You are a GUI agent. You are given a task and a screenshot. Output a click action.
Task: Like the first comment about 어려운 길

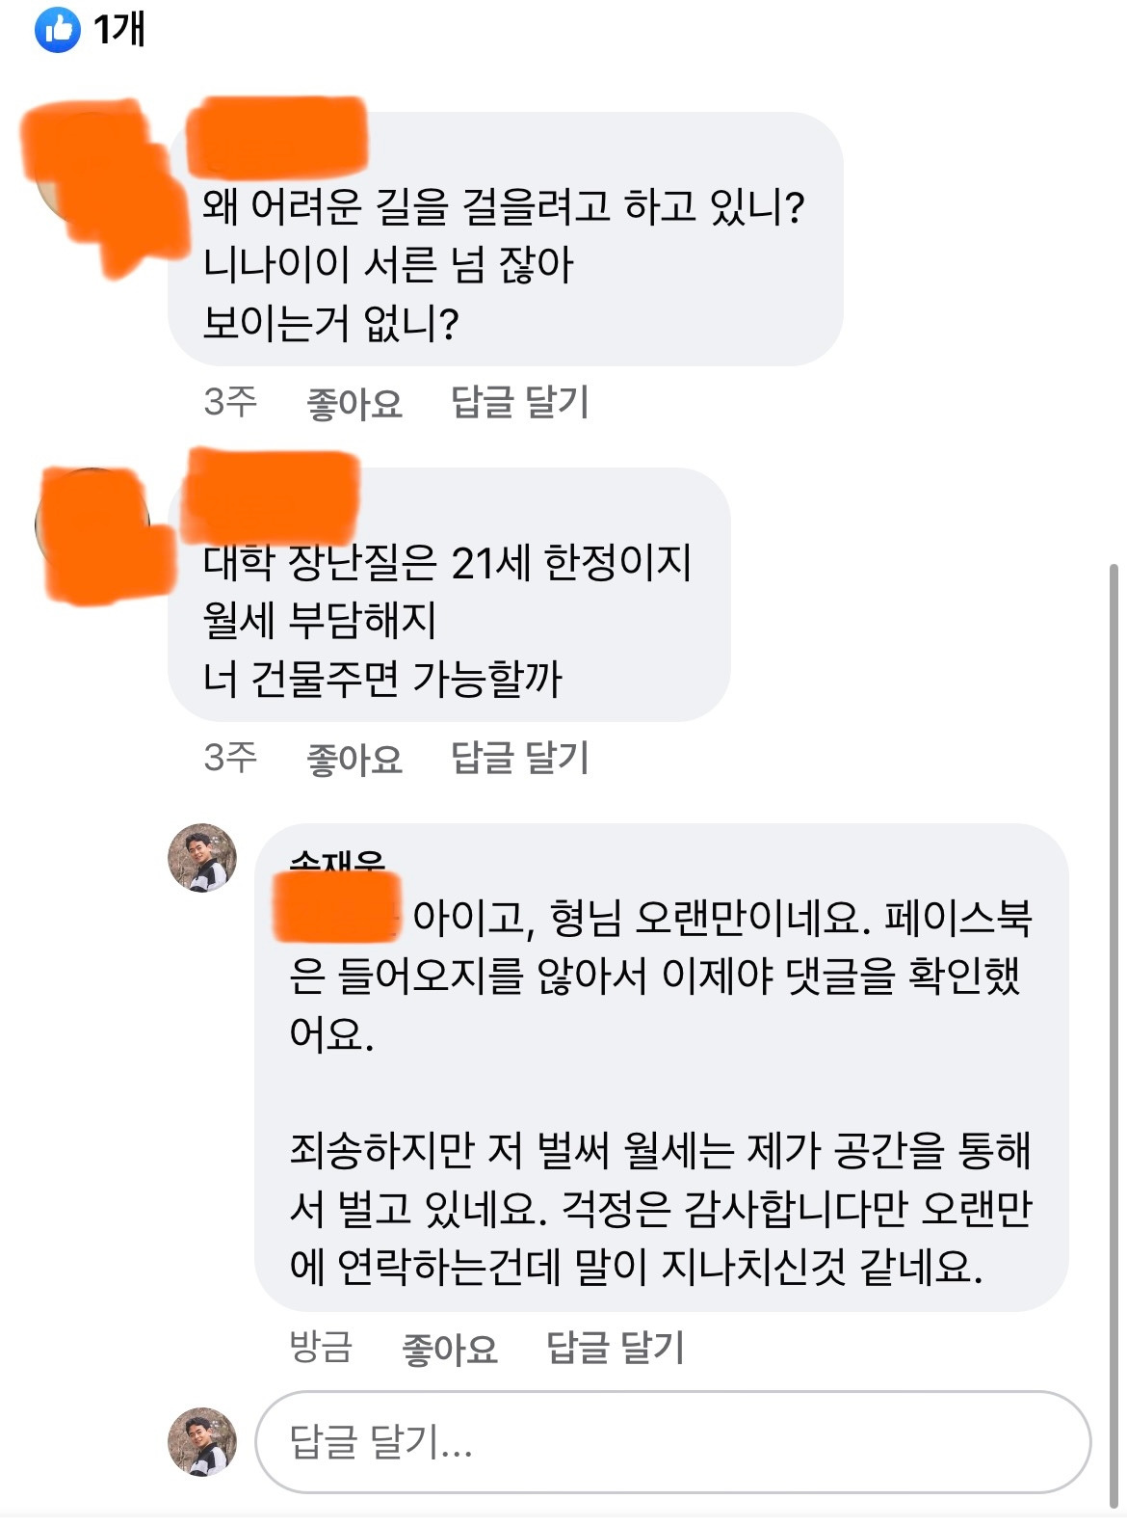point(354,402)
